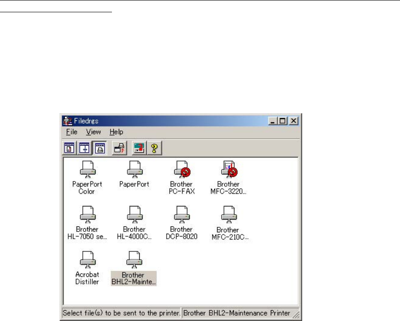The width and height of the screenshot is (400, 321).
Task: Minimize the Filedrgs window
Action: pos(273,121)
